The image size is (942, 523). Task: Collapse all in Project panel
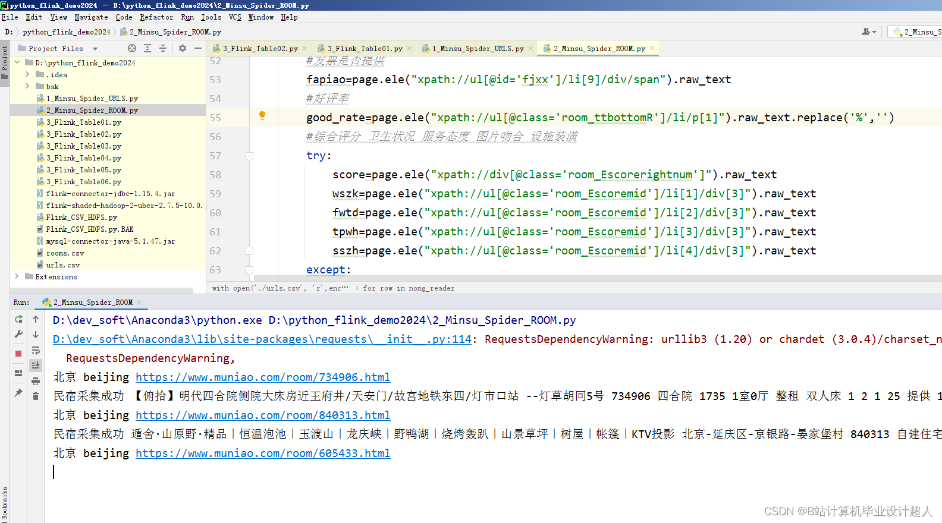163,48
